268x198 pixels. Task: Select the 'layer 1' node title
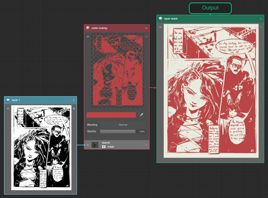click(x=16, y=100)
